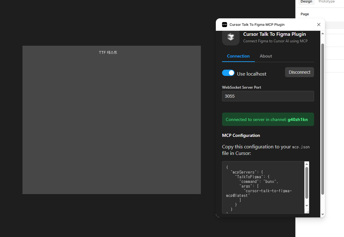This screenshot has width=344, height=237.
Task: Open the About tab
Action: (x=266, y=56)
